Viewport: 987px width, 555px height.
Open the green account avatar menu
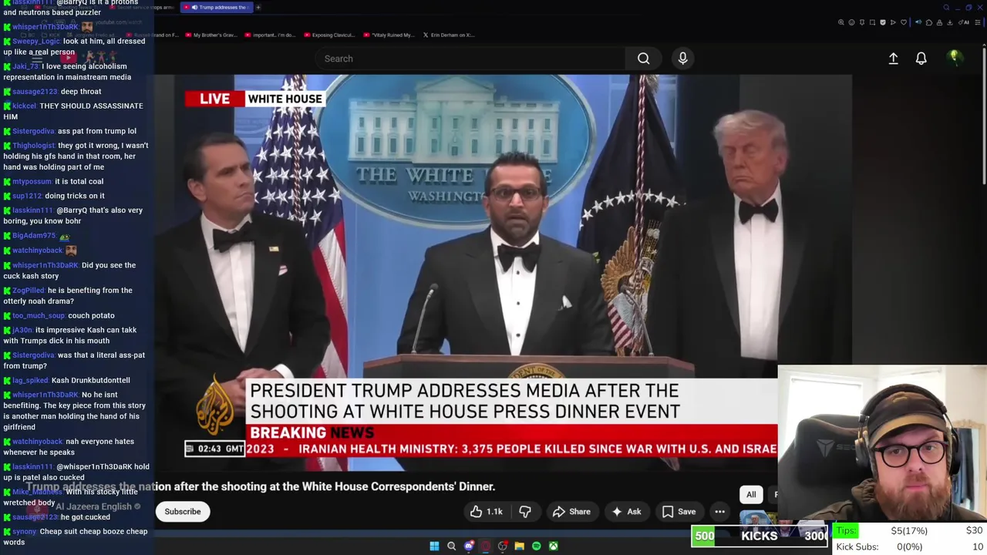[955, 58]
